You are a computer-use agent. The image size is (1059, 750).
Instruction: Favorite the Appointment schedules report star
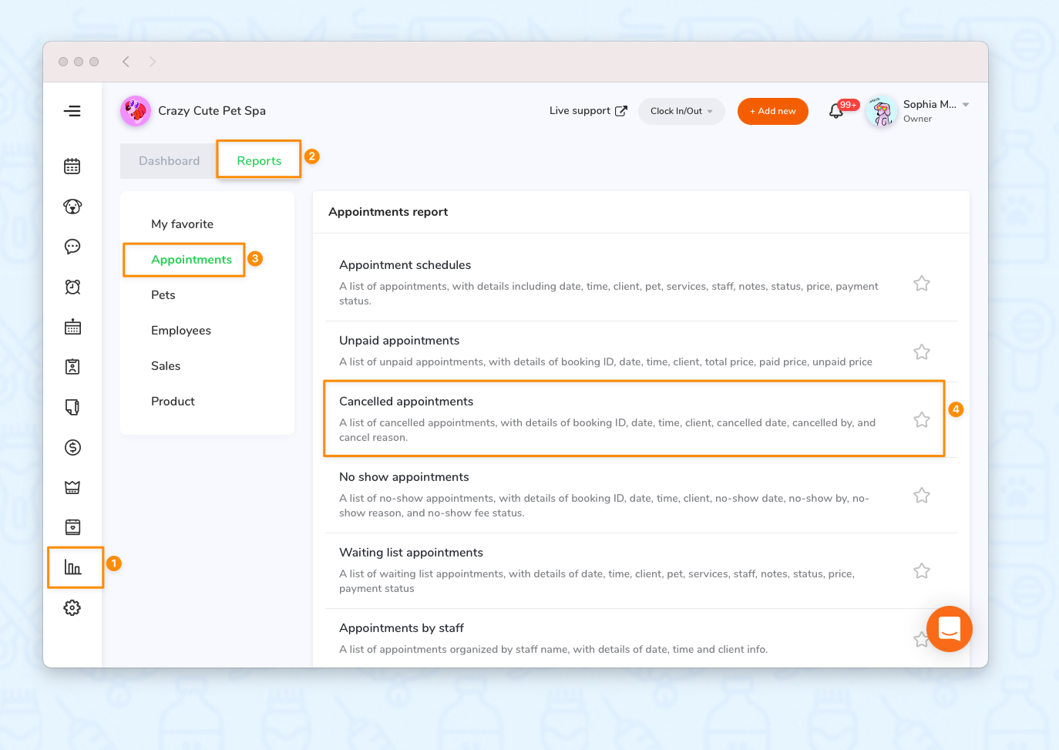click(922, 284)
